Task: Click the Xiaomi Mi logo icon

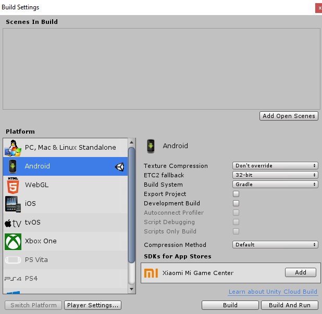Action: pos(151,273)
